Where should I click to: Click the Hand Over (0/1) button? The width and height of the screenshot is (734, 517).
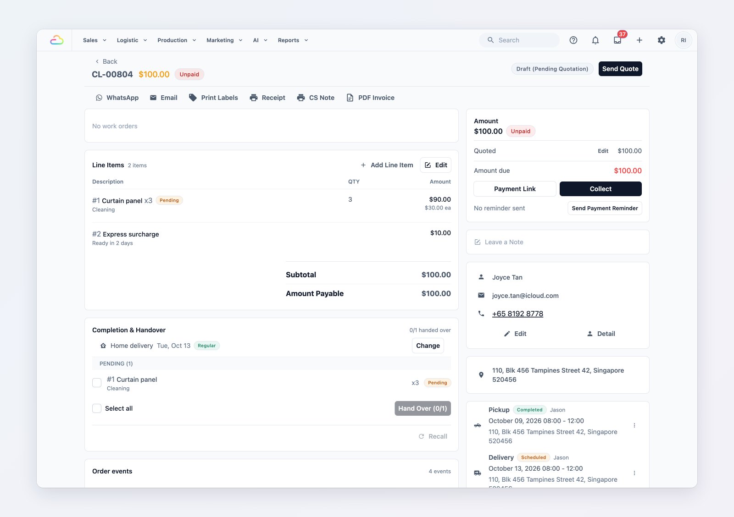coord(423,408)
